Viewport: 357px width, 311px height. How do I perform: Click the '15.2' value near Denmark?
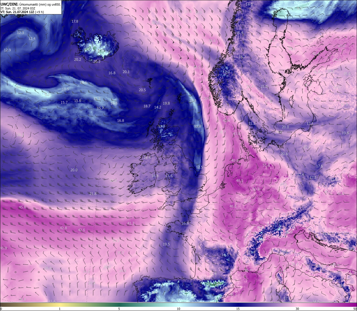[252, 123]
